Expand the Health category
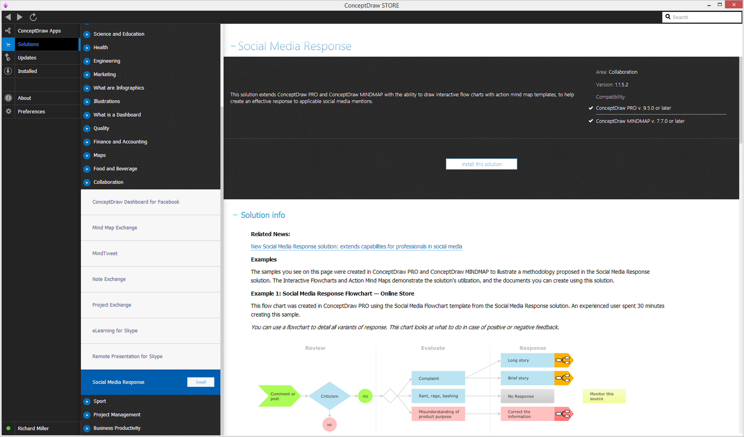The width and height of the screenshot is (744, 437). (87, 48)
